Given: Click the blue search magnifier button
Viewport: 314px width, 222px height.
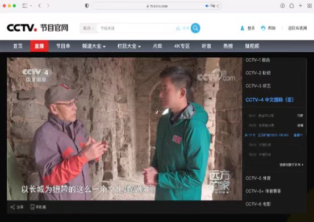Looking at the screenshot, I should point(195,28).
